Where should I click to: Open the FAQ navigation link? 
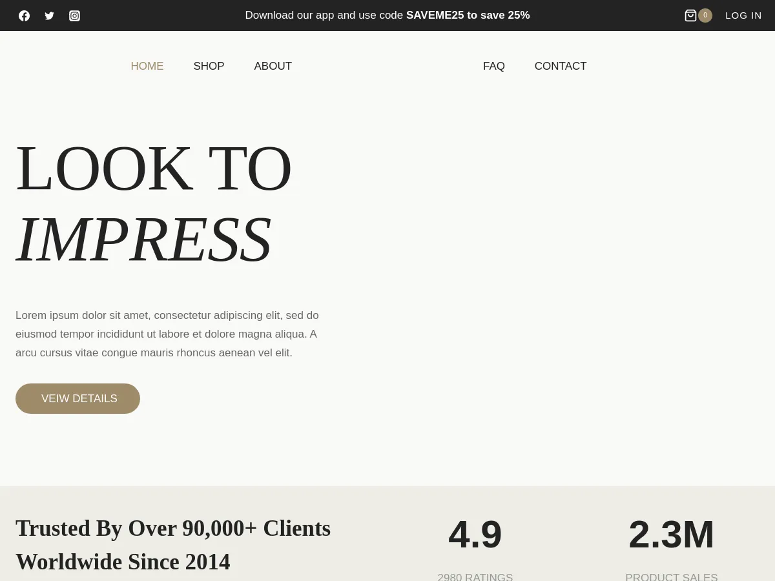[x=493, y=66]
